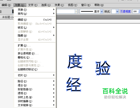
Task: Open the 效果 (C) menu
Action: 59,5
